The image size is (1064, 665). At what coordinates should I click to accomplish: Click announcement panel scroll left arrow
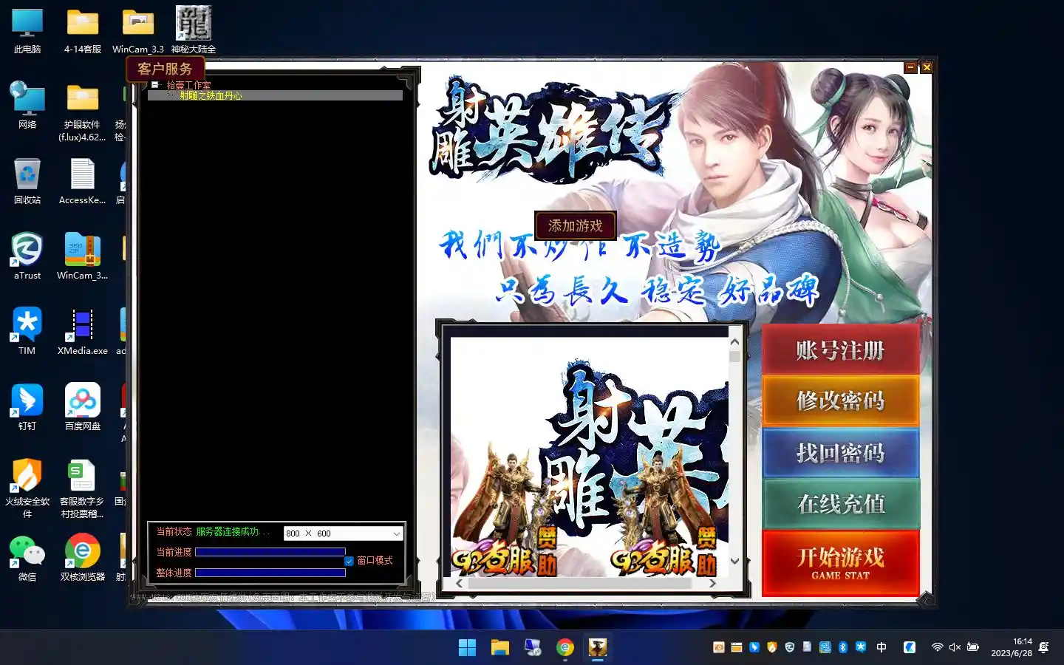pyautogui.click(x=459, y=583)
